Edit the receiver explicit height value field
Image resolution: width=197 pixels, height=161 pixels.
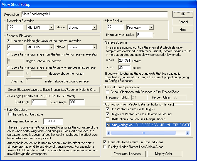pyautogui.click(x=16, y=47)
